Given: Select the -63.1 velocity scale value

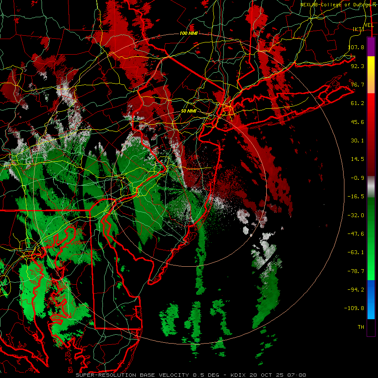Looking at the screenshot, I should click(x=356, y=252).
